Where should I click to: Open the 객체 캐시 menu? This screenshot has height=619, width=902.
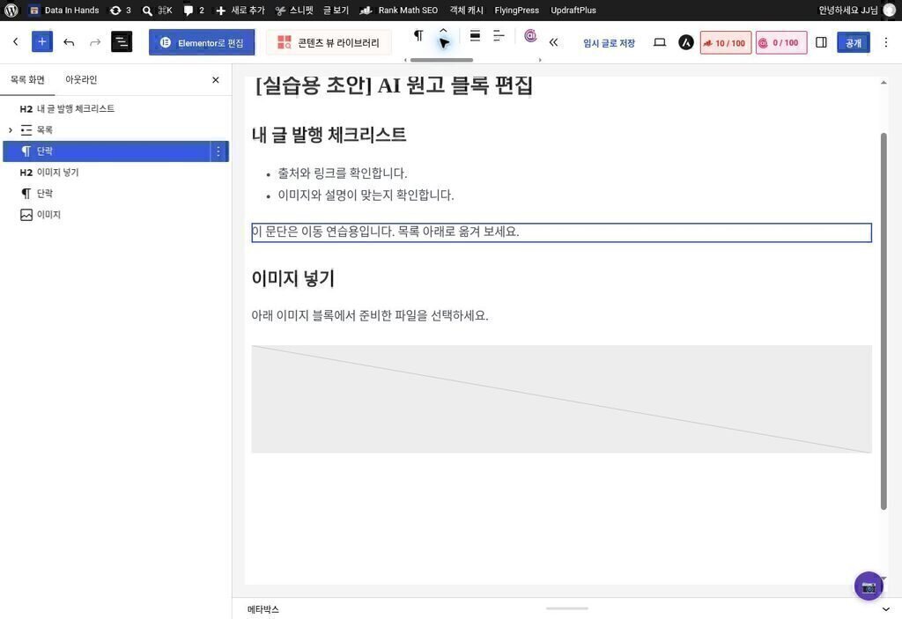tap(466, 11)
